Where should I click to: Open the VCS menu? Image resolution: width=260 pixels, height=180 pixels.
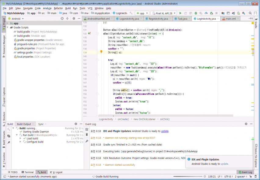click(x=90, y=8)
